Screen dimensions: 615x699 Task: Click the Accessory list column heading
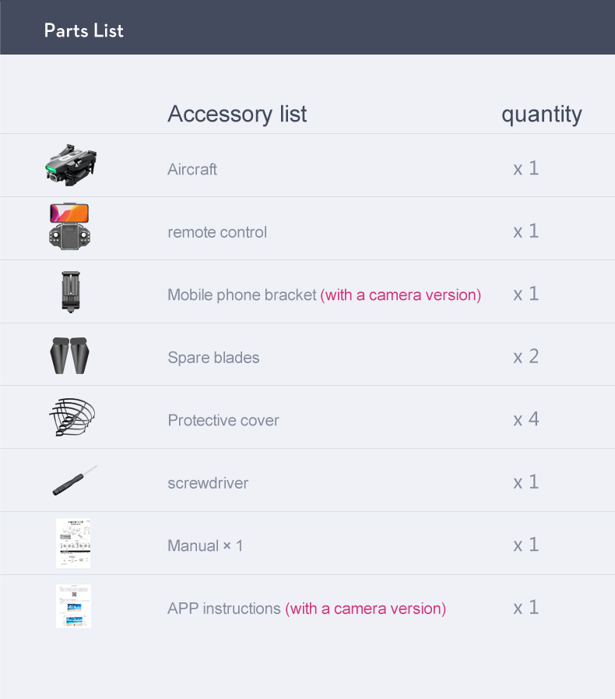(237, 114)
